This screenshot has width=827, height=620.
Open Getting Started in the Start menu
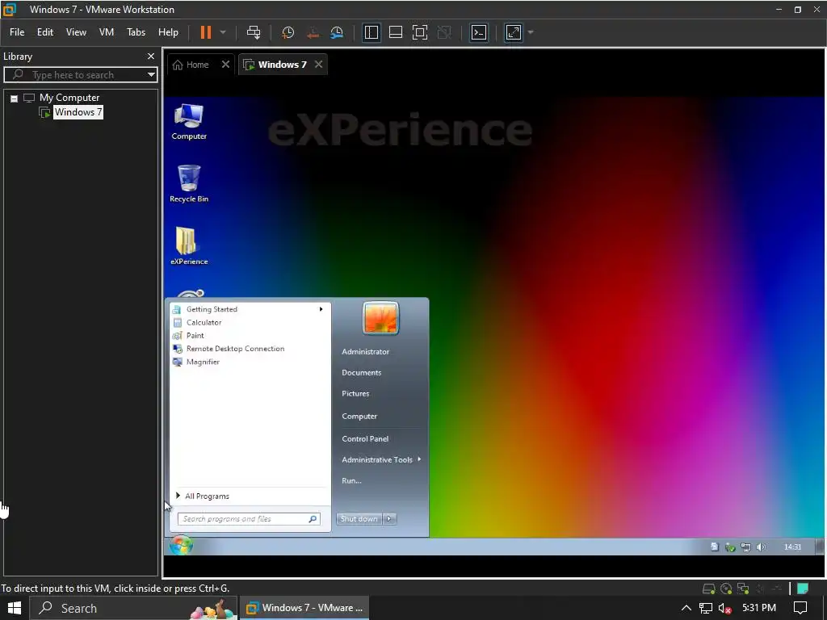(x=212, y=309)
